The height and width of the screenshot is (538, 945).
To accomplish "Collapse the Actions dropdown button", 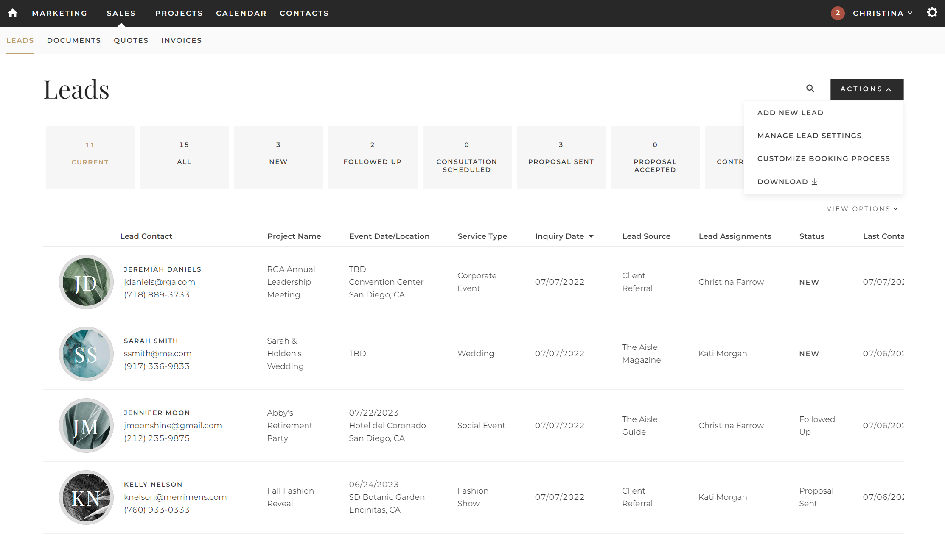I will [866, 89].
